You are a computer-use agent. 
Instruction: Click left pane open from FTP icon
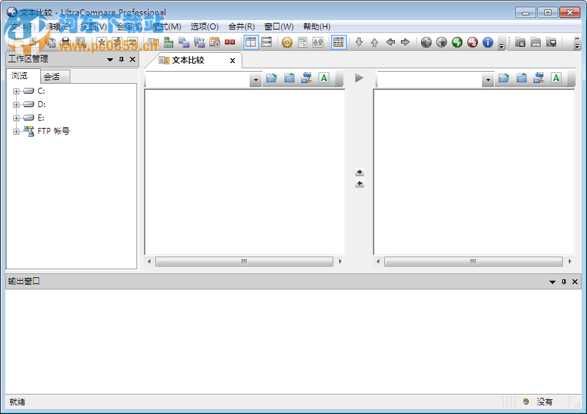coord(307,78)
